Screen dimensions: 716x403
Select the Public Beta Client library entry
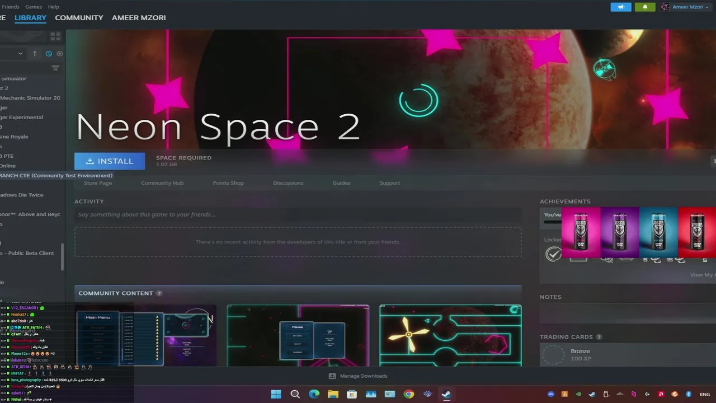point(28,253)
